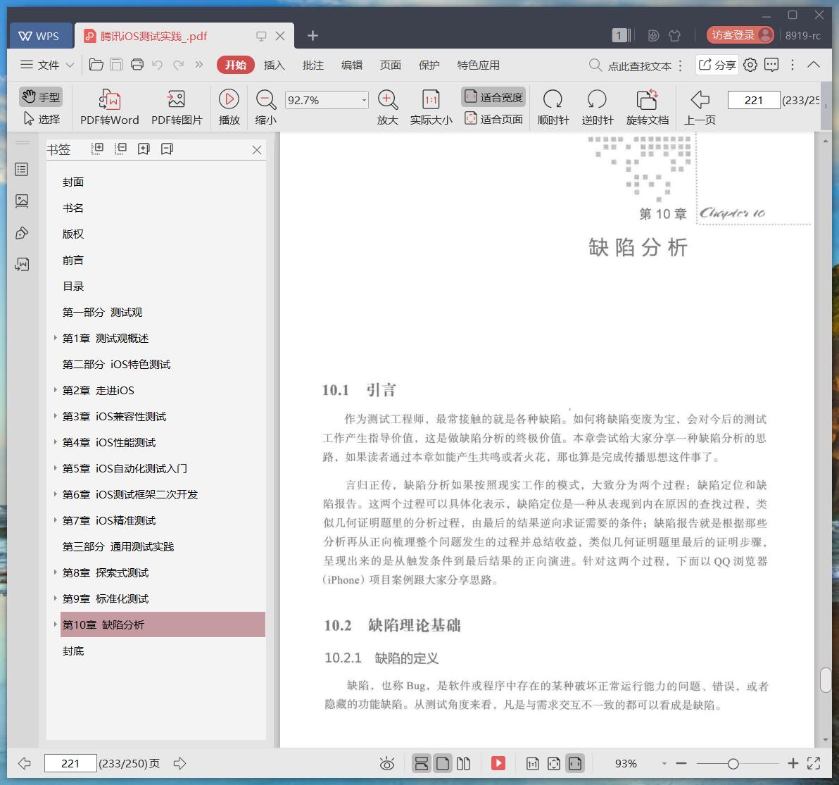Open the zoom percentage dropdown 92.7%

pyautogui.click(x=364, y=100)
